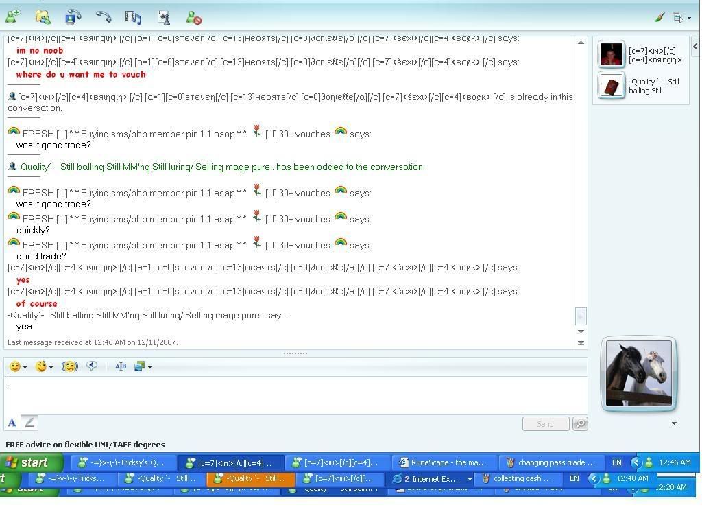Click the "Last message received at 12:46 AM" status
The width and height of the screenshot is (702, 527).
[93, 342]
